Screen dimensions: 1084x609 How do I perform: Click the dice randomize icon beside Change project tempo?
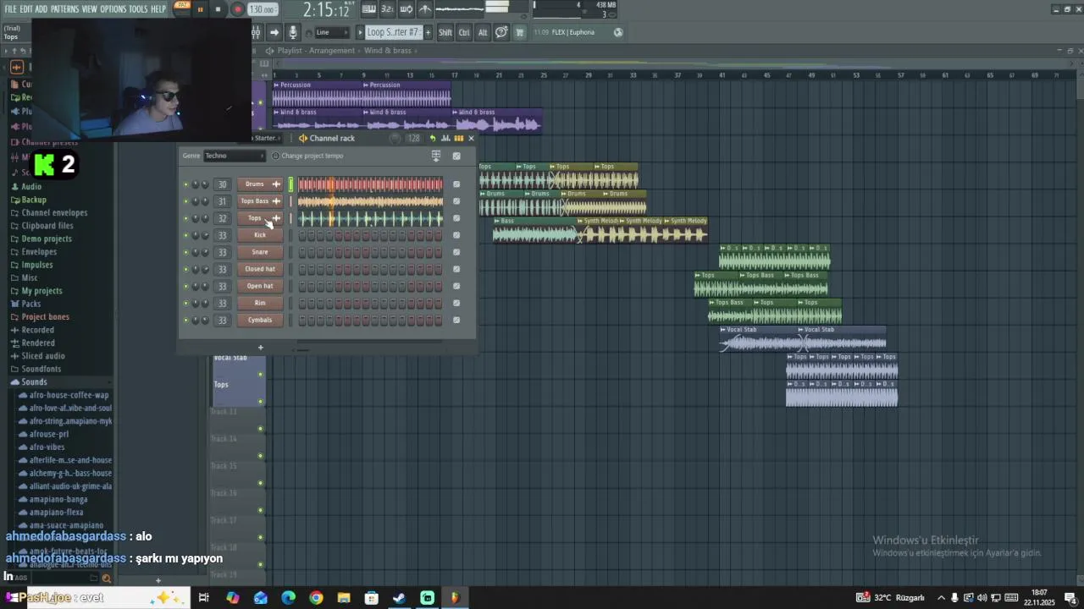tap(456, 156)
